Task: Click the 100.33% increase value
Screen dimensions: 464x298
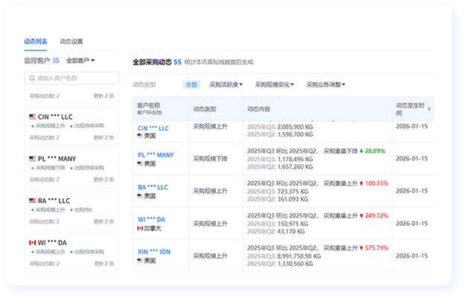Action: coord(376,184)
